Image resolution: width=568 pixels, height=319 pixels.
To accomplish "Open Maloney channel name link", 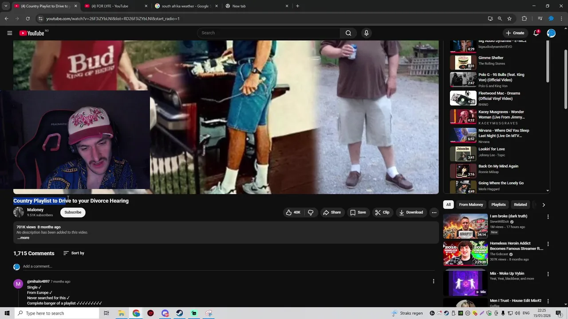I will (x=35, y=210).
